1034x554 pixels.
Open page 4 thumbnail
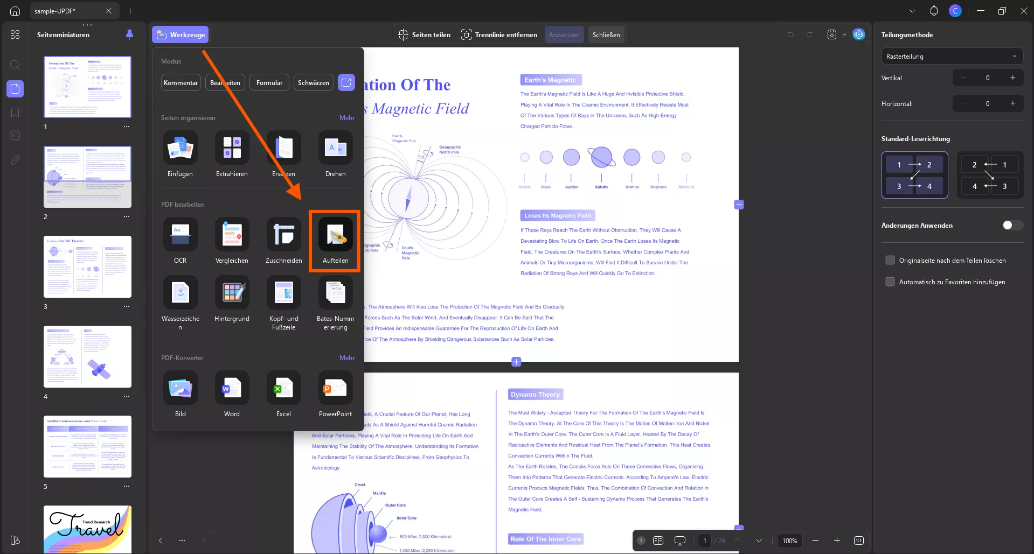[x=87, y=356]
